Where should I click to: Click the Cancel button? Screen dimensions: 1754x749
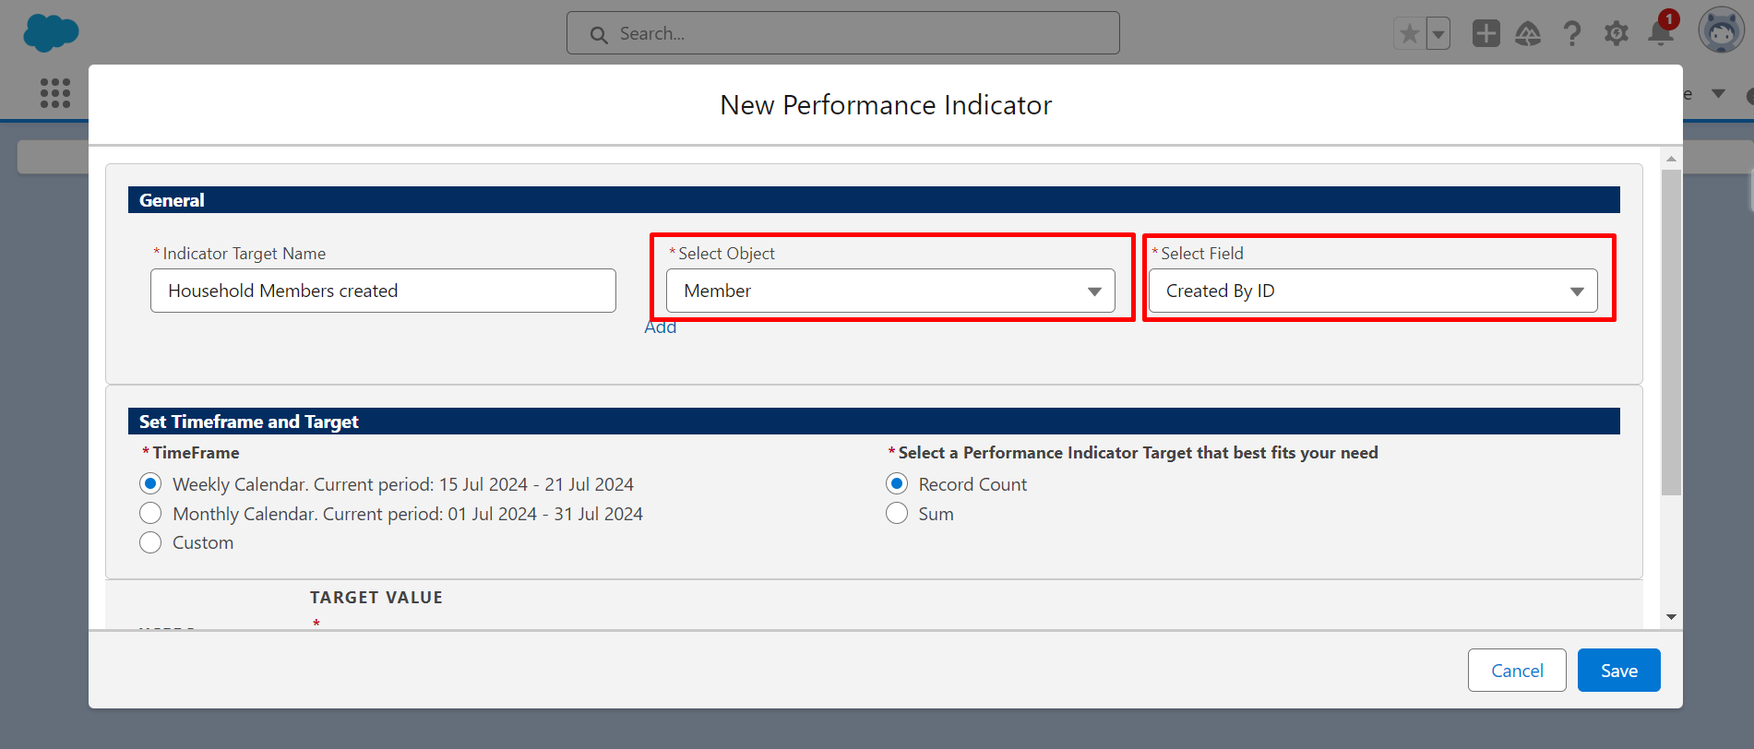[1517, 671]
